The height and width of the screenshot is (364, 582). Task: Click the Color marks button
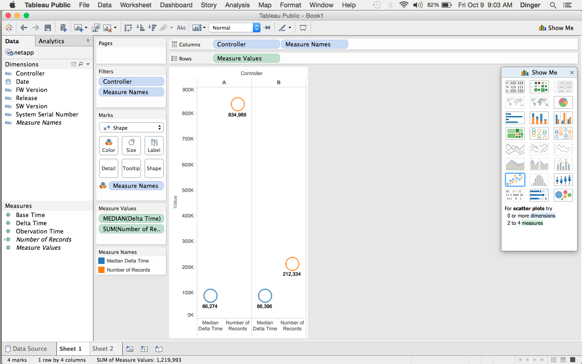[x=109, y=146]
